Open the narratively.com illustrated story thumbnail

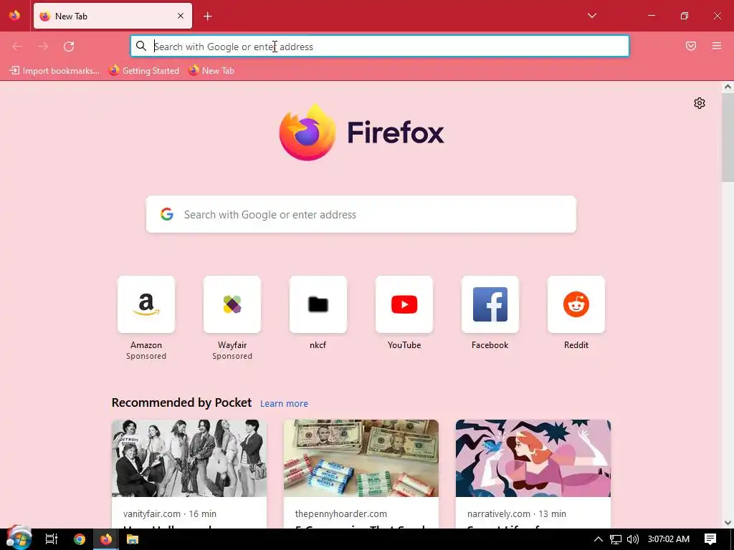click(533, 458)
